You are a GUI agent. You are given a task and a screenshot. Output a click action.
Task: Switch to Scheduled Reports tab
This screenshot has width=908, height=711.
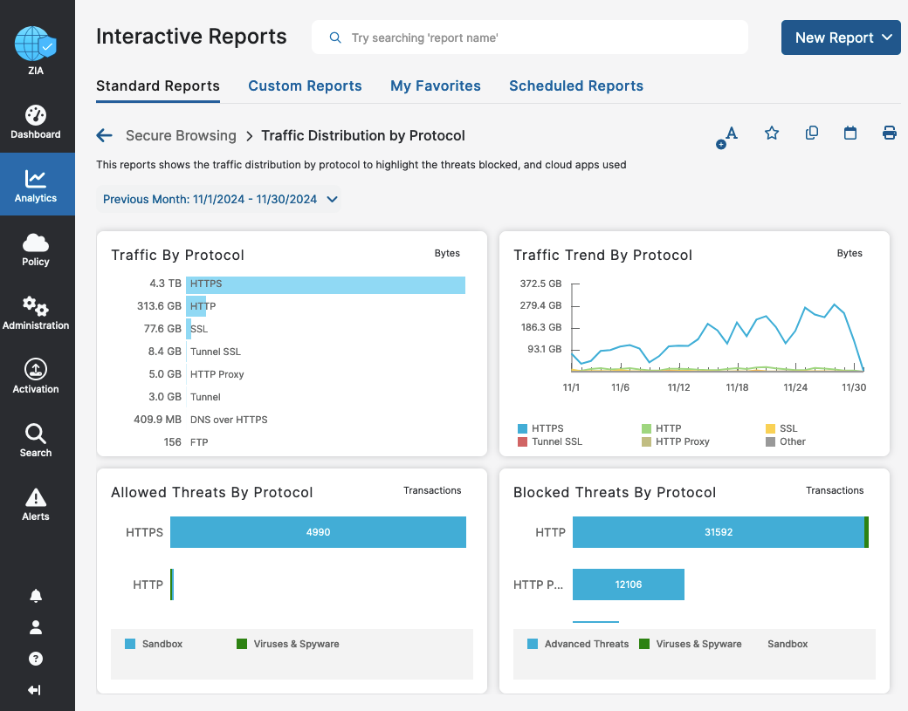tap(576, 85)
